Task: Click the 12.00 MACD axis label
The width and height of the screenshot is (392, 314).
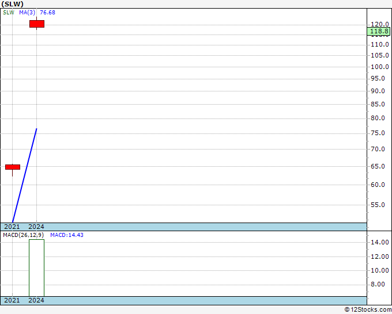Action: [x=380, y=256]
